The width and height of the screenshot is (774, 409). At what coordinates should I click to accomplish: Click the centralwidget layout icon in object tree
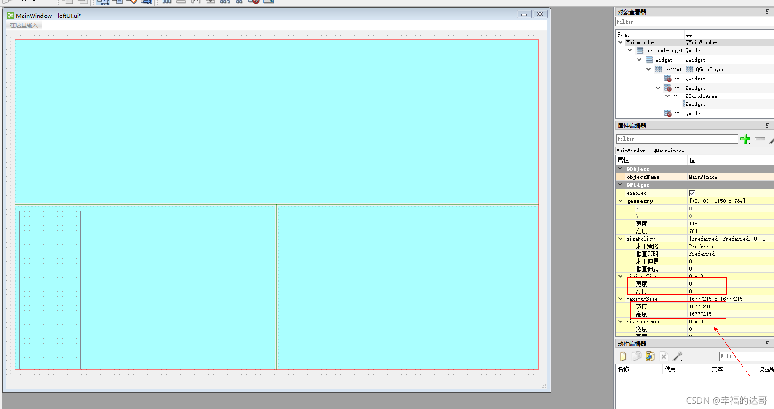tap(640, 50)
